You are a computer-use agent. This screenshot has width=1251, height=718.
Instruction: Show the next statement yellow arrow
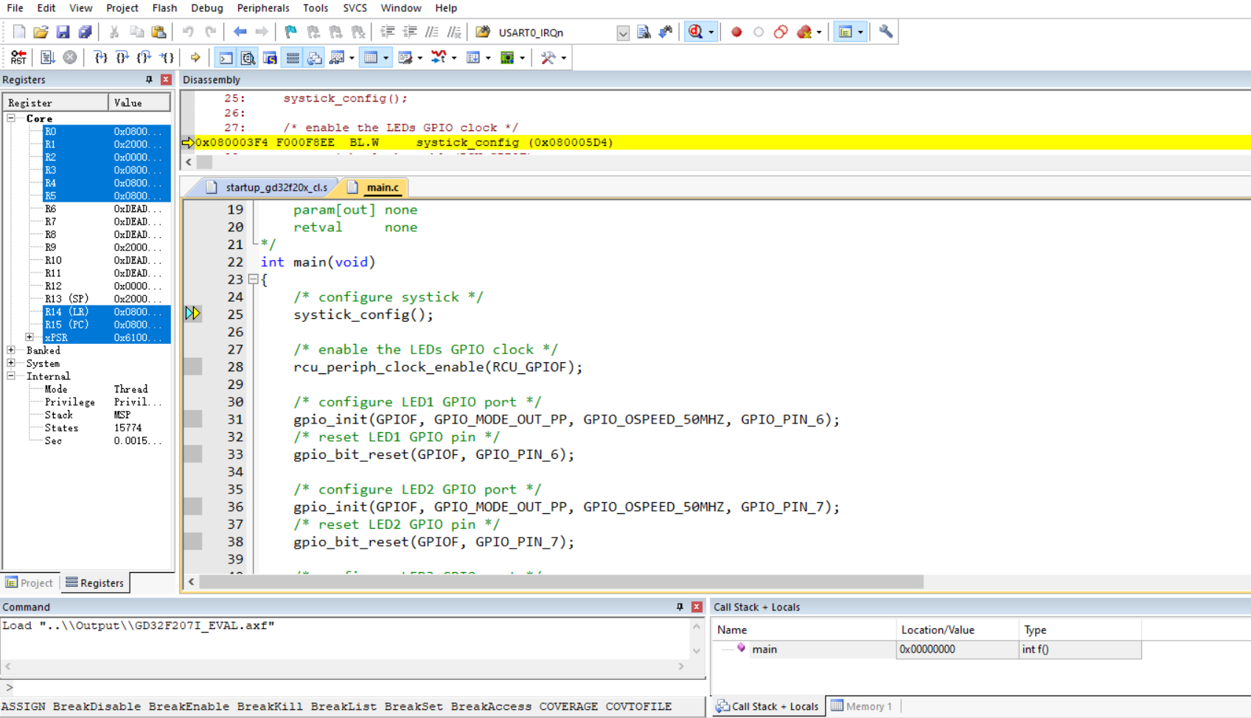click(x=195, y=57)
